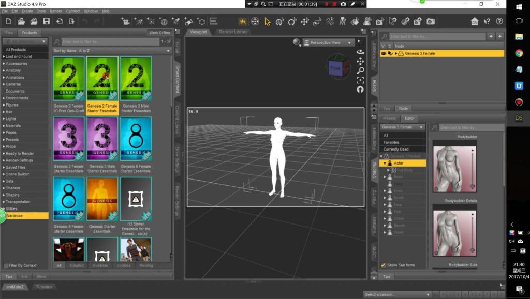Click the Help question mark icon
Screen dimensions: 530x299
[x=499, y=21]
